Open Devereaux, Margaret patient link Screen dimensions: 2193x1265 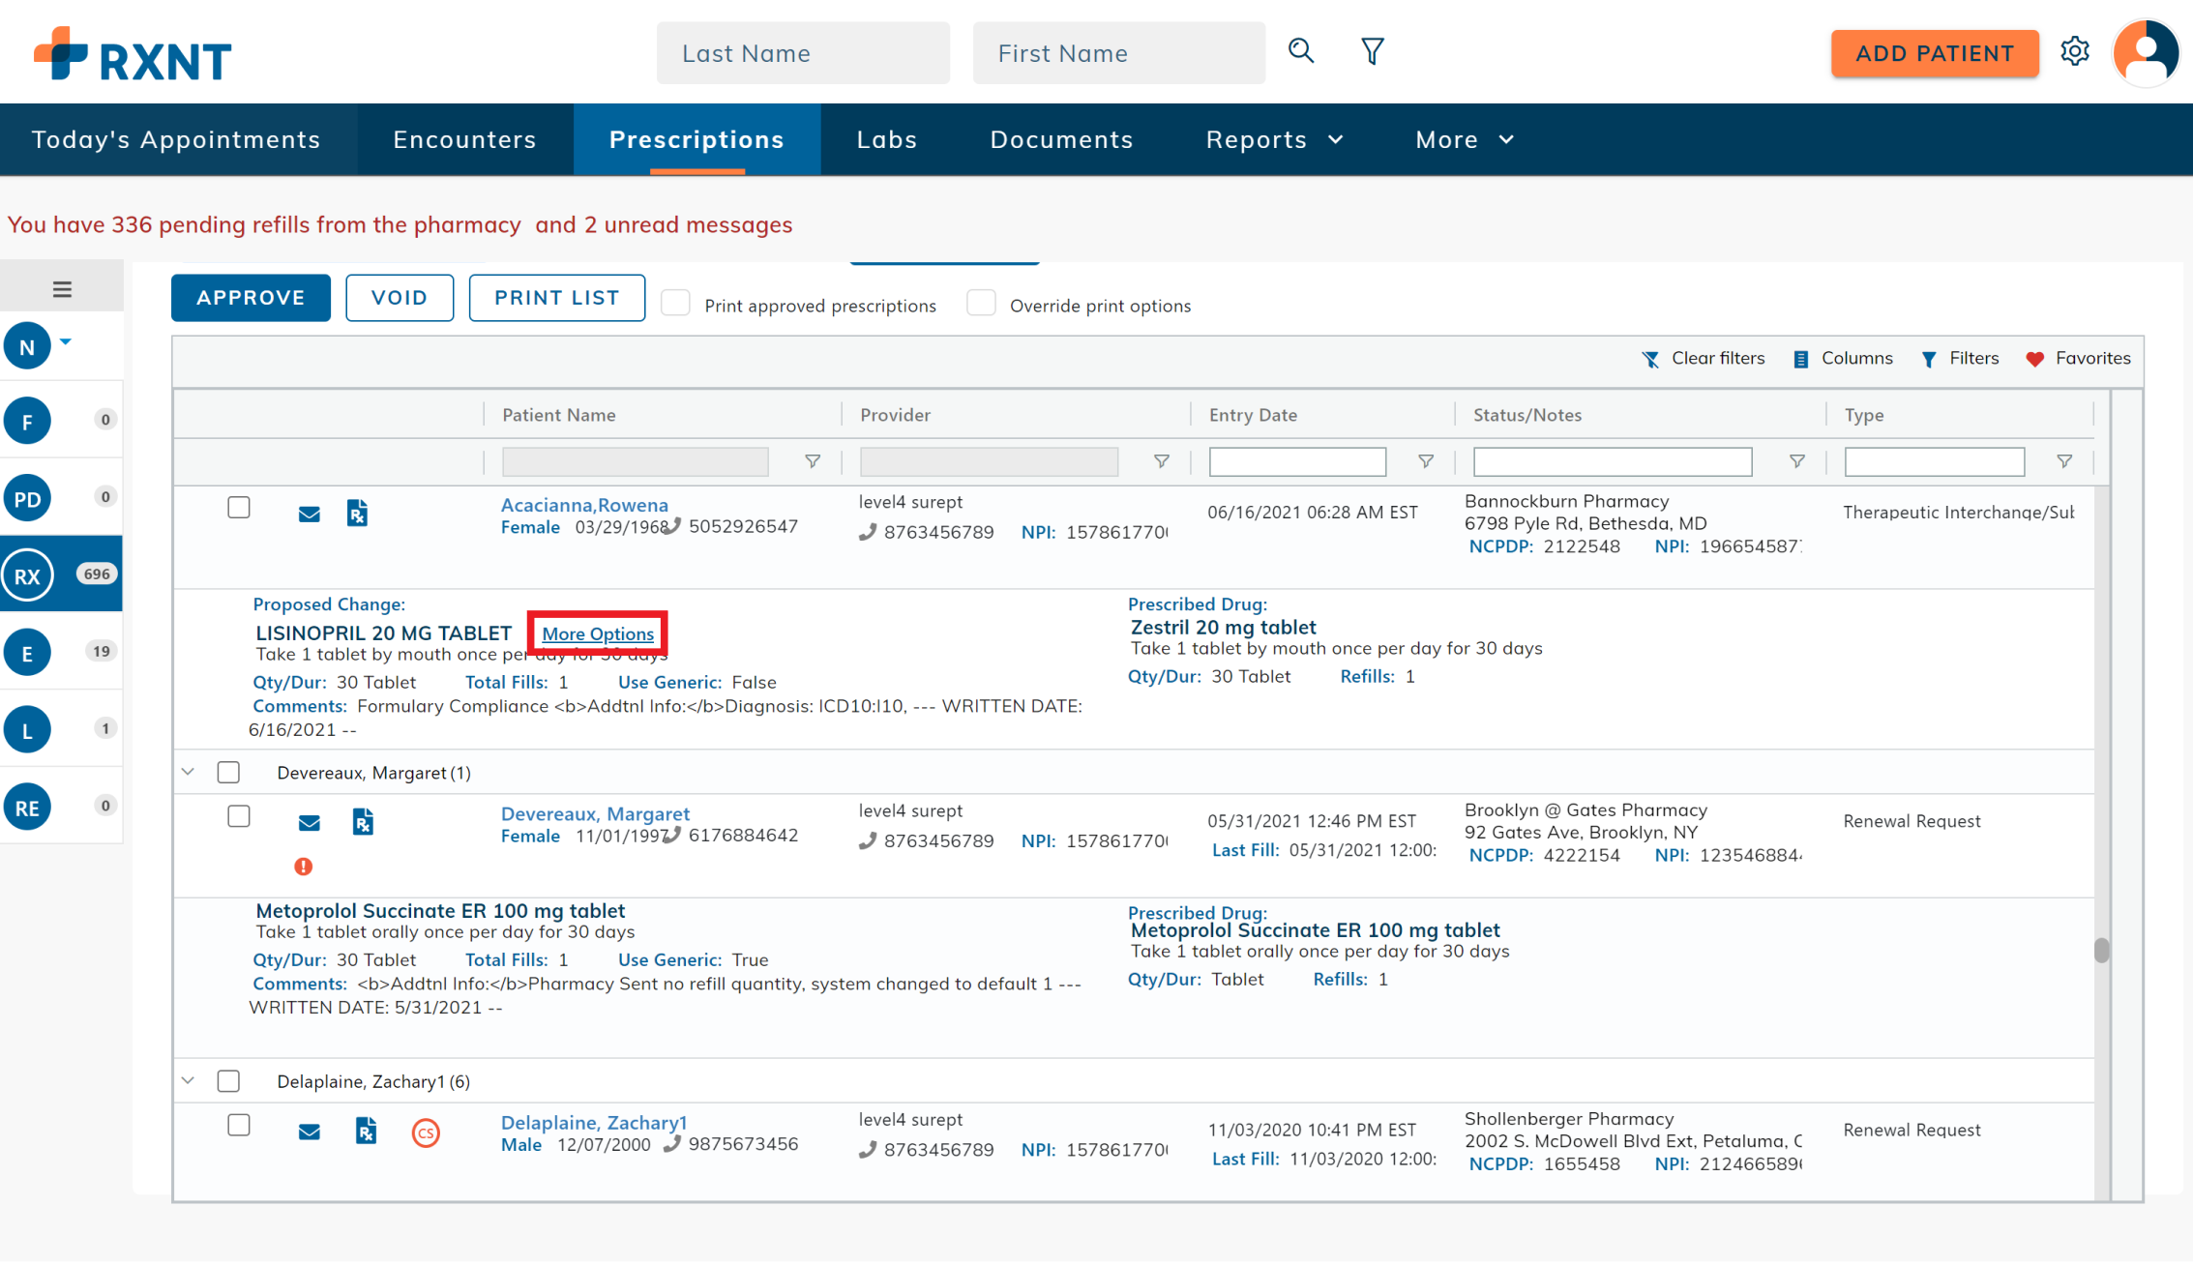[x=595, y=813]
